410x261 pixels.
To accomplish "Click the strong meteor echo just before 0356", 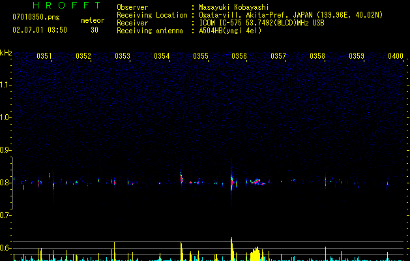I will (x=231, y=182).
